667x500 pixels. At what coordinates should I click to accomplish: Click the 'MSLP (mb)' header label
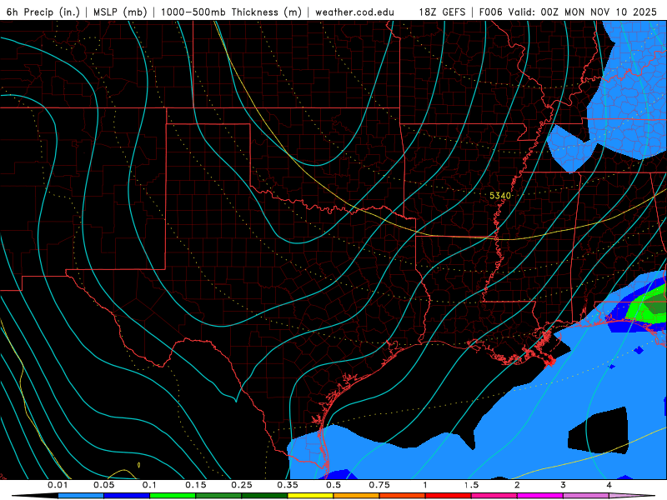[x=120, y=12]
